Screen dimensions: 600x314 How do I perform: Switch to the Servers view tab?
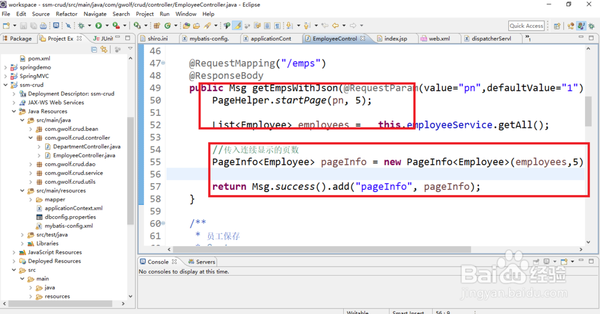(x=202, y=262)
